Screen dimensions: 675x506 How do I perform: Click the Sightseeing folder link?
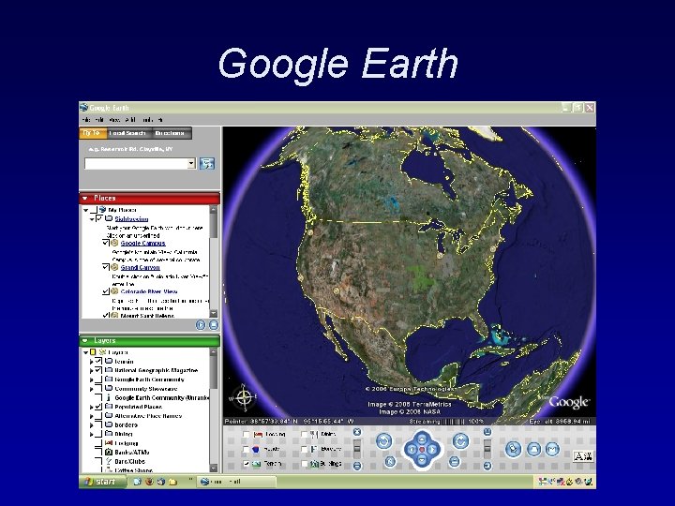click(131, 219)
